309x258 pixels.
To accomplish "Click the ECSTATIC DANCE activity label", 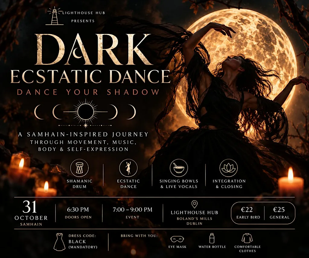I will point(128,184).
